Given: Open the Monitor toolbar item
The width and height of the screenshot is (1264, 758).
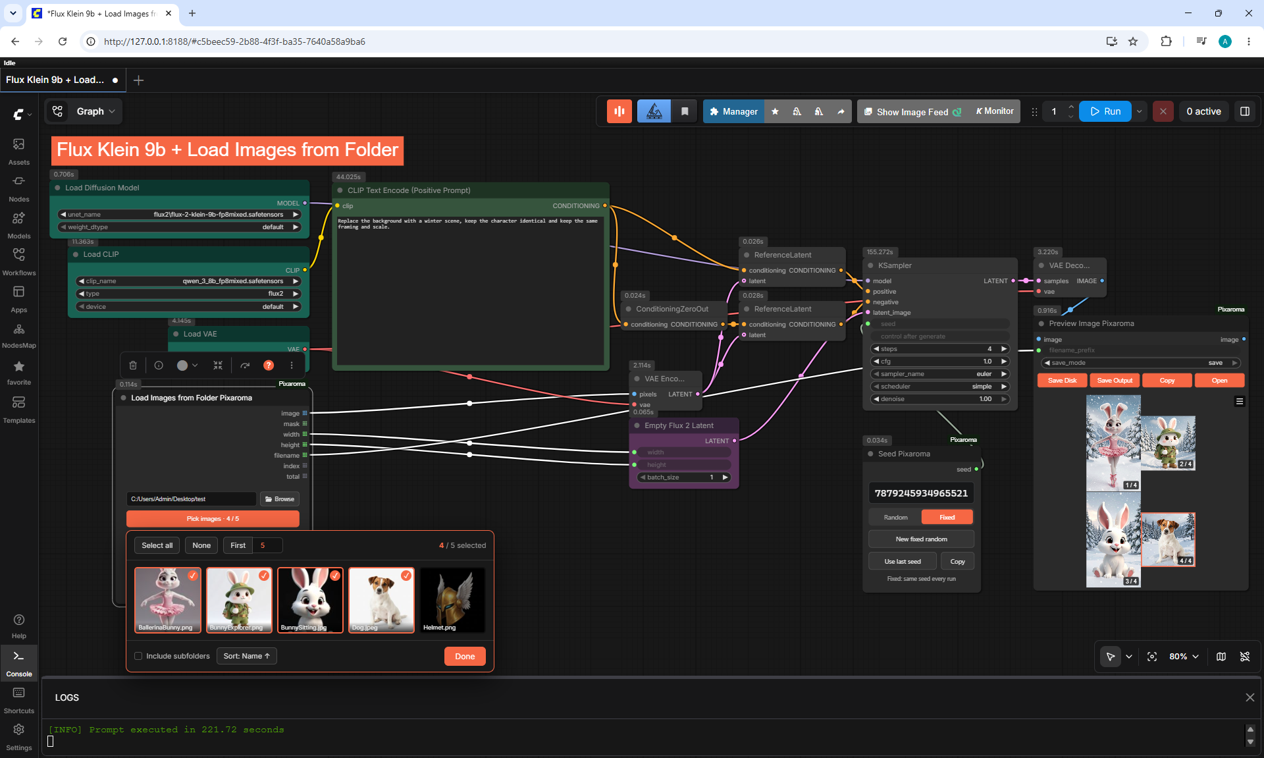Looking at the screenshot, I should pyautogui.click(x=994, y=111).
